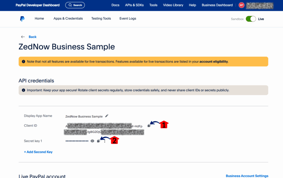
Task: Switch to Apps & Credentials tab
Action: (x=68, y=19)
